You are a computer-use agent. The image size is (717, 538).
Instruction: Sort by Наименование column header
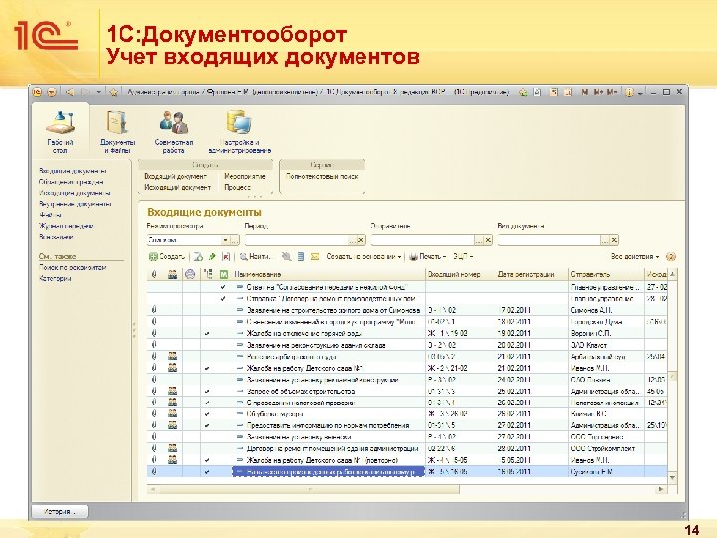[x=329, y=274]
